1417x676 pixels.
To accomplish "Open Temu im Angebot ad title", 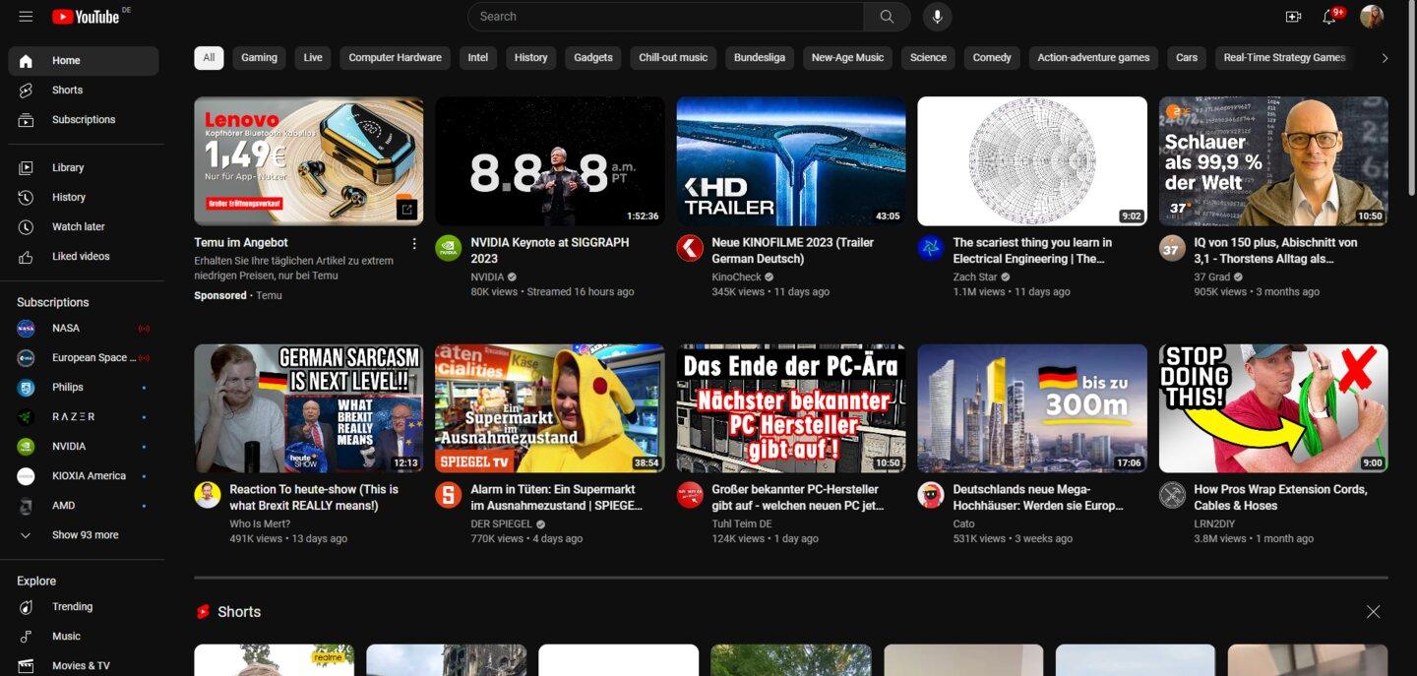I will click(241, 243).
